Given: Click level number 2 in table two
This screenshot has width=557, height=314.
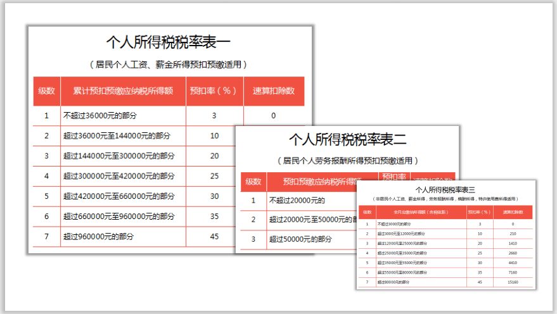Looking at the screenshot, I should click(253, 220).
